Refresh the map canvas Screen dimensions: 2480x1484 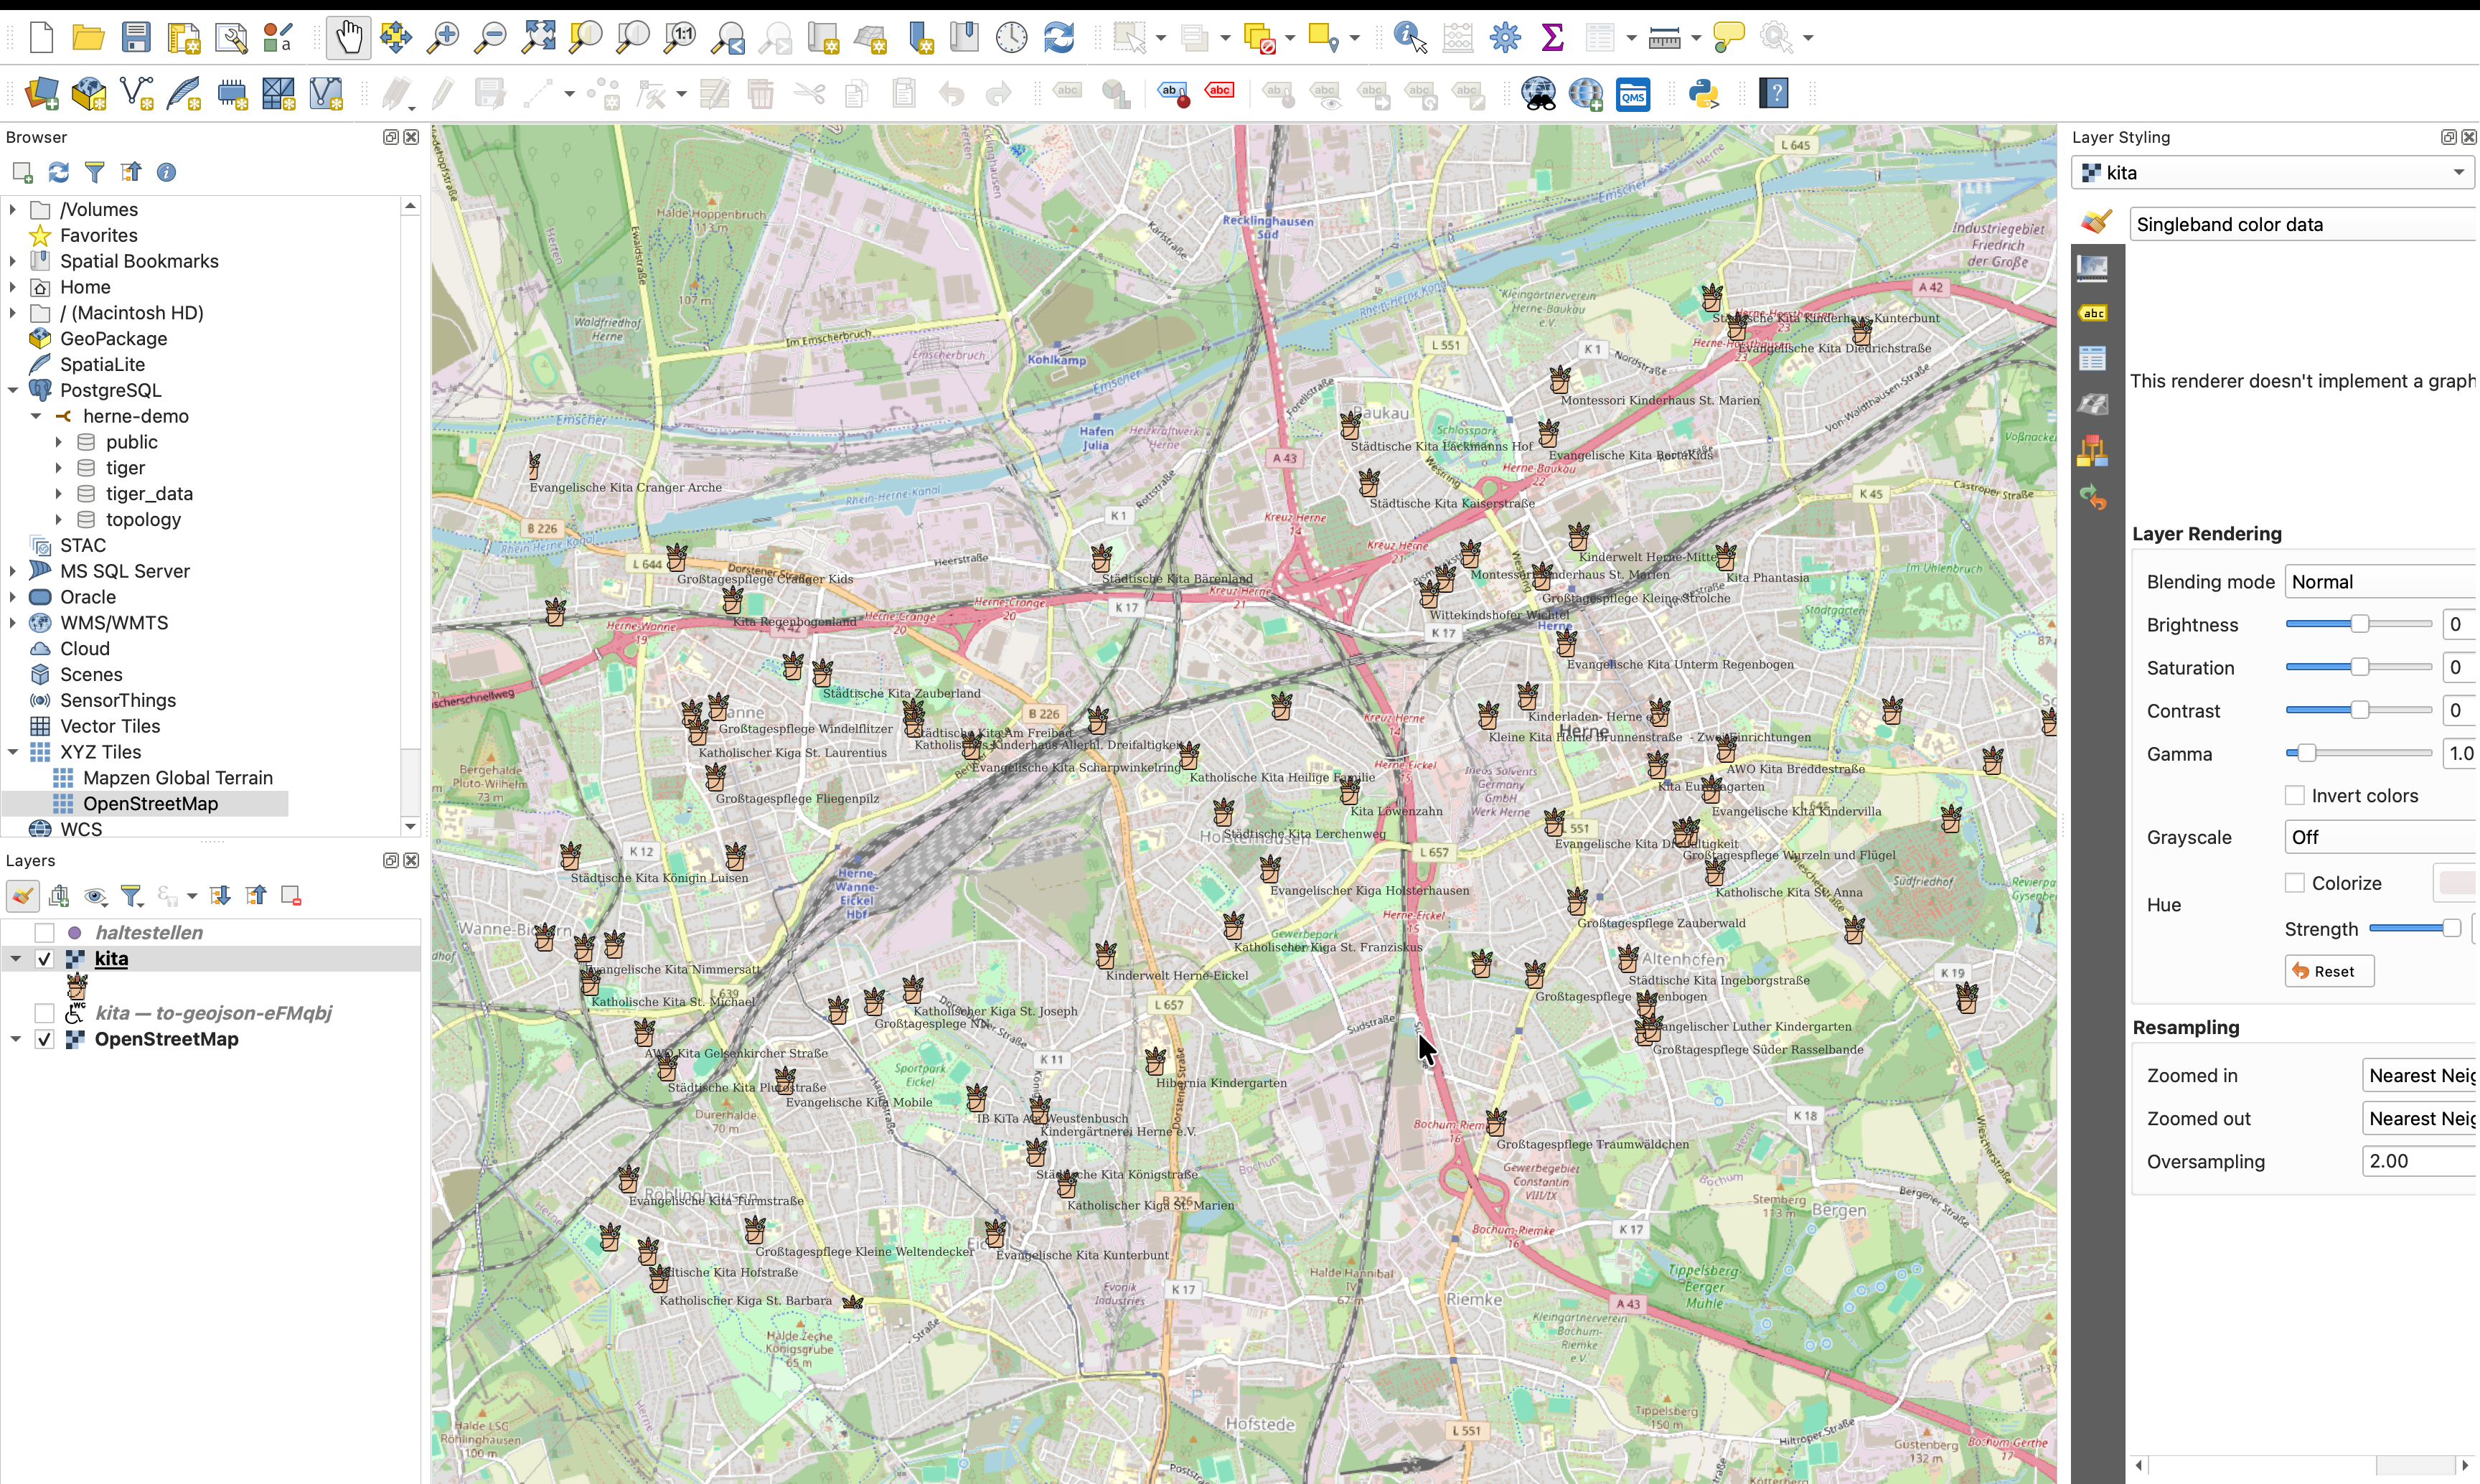1059,38
